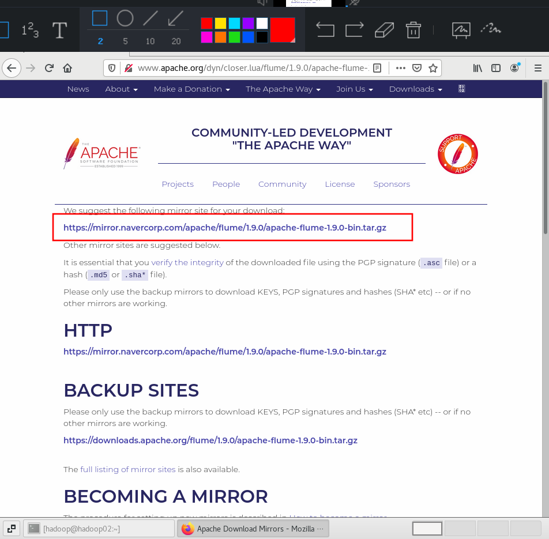Screen dimensions: 549x539
Task: Delete all annotations with trash icon
Action: click(x=413, y=30)
